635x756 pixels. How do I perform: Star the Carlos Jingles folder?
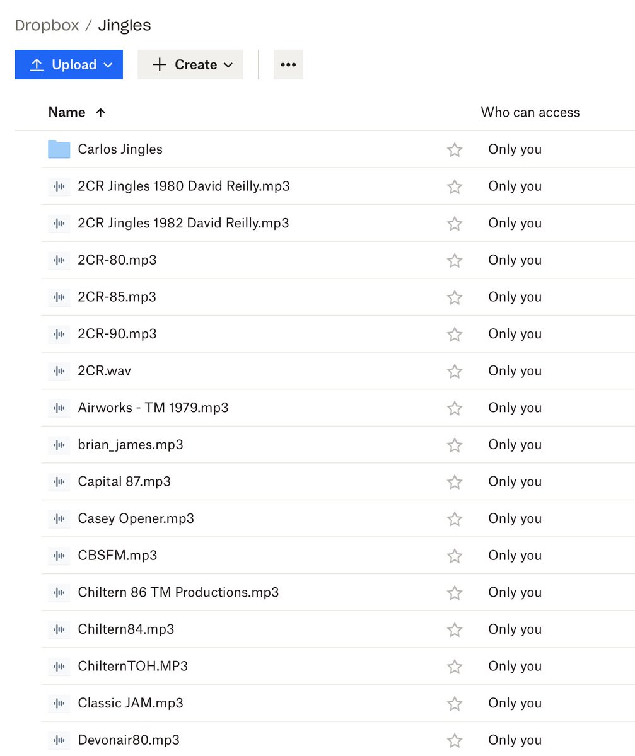(455, 149)
